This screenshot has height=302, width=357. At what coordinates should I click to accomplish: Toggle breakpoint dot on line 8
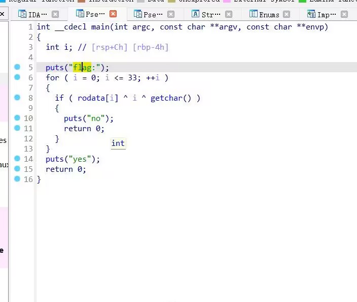click(x=17, y=98)
